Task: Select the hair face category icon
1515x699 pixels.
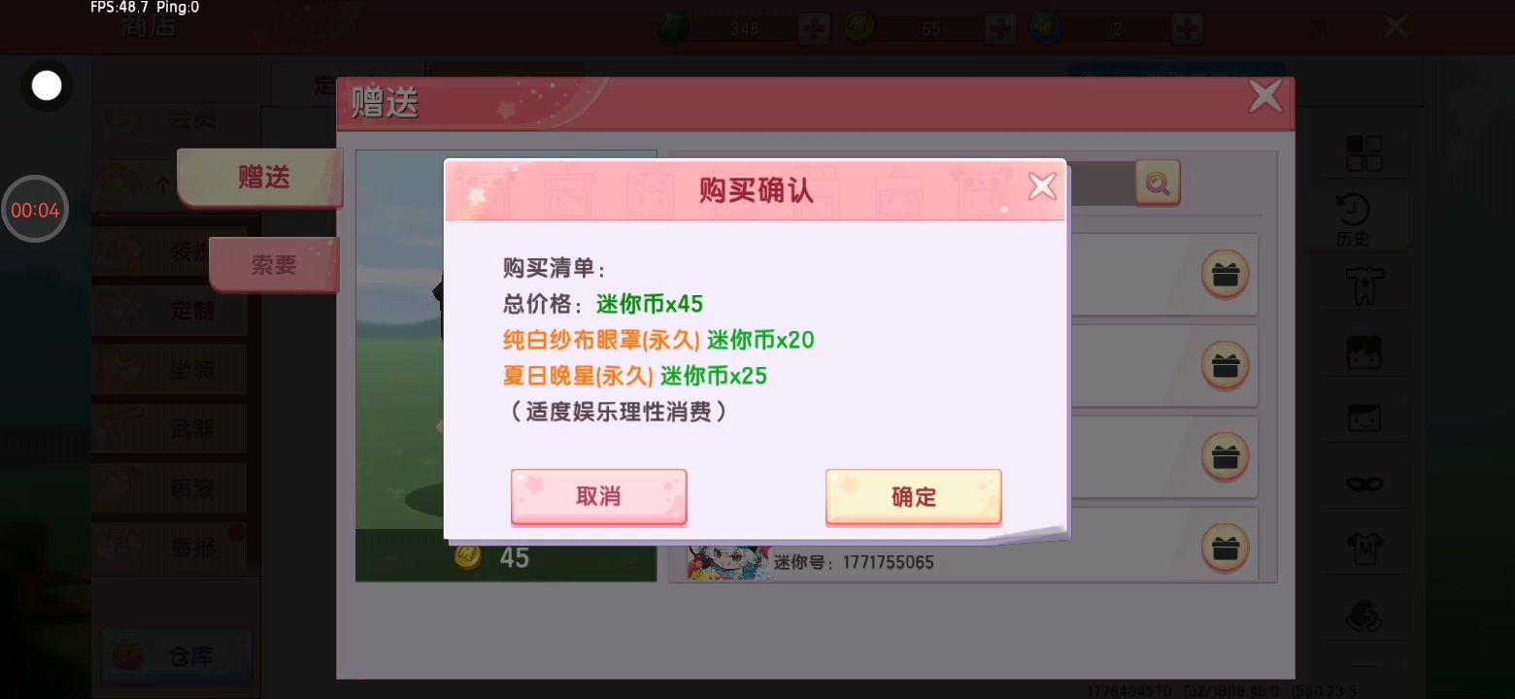Action: pyautogui.click(x=1364, y=351)
